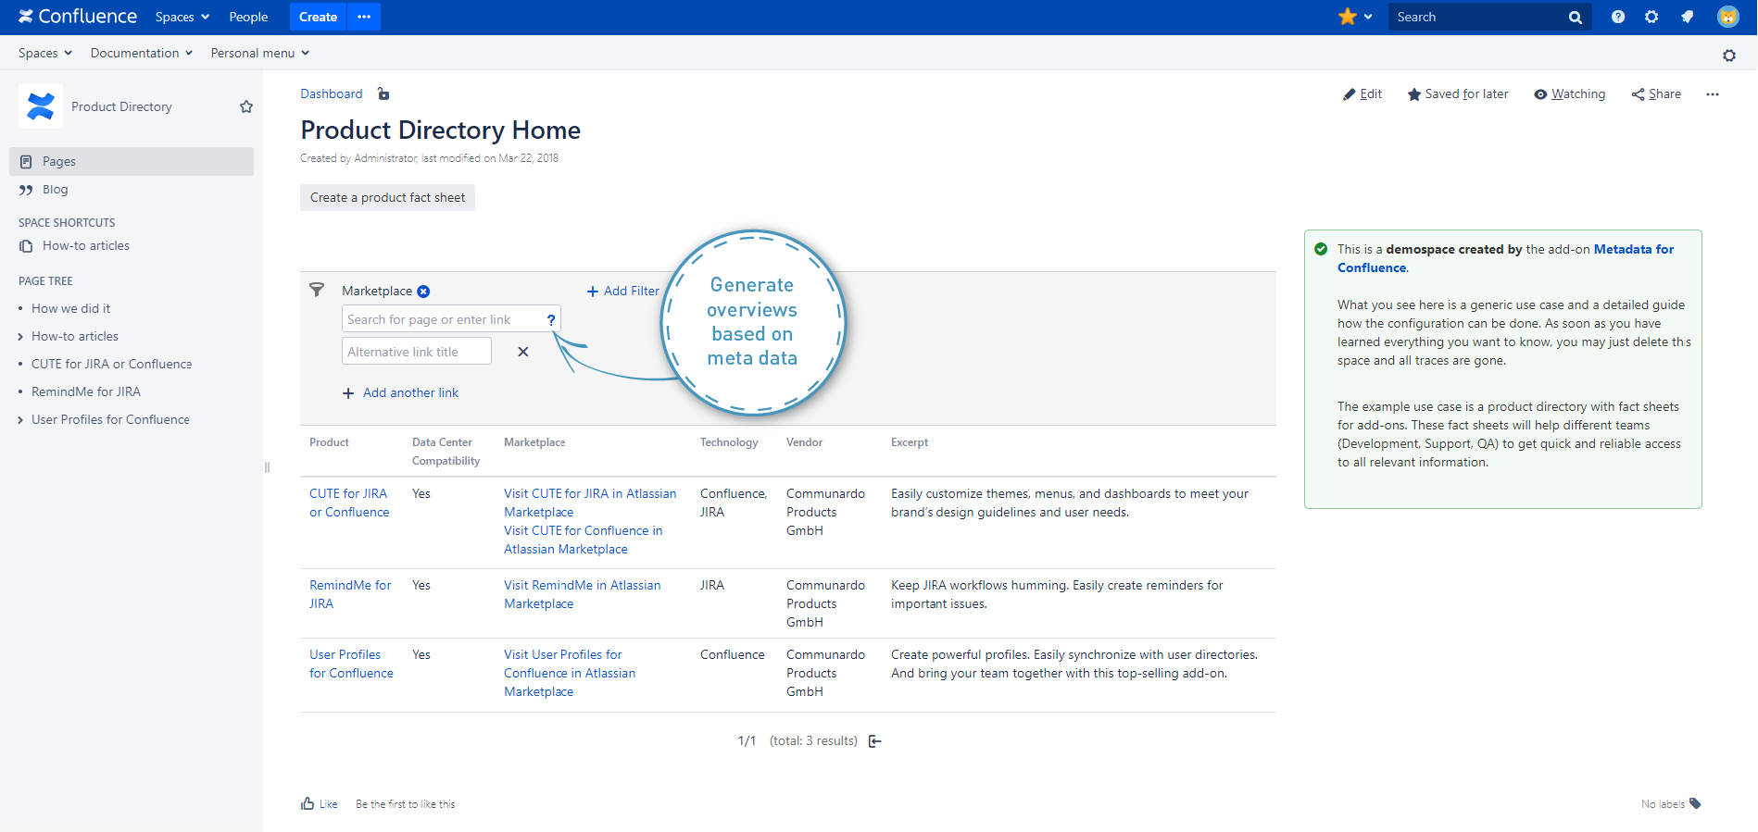Visit User Profiles for Confluence in Marketplace

point(570,674)
